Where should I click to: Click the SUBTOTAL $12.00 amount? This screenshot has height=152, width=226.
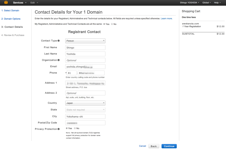click(221, 34)
